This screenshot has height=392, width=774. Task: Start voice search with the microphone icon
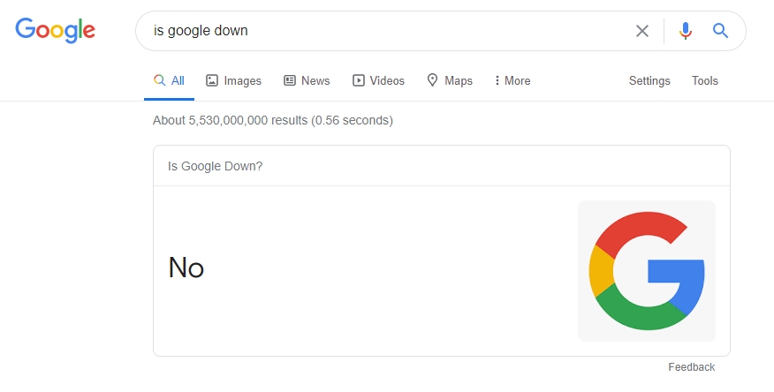pyautogui.click(x=686, y=31)
